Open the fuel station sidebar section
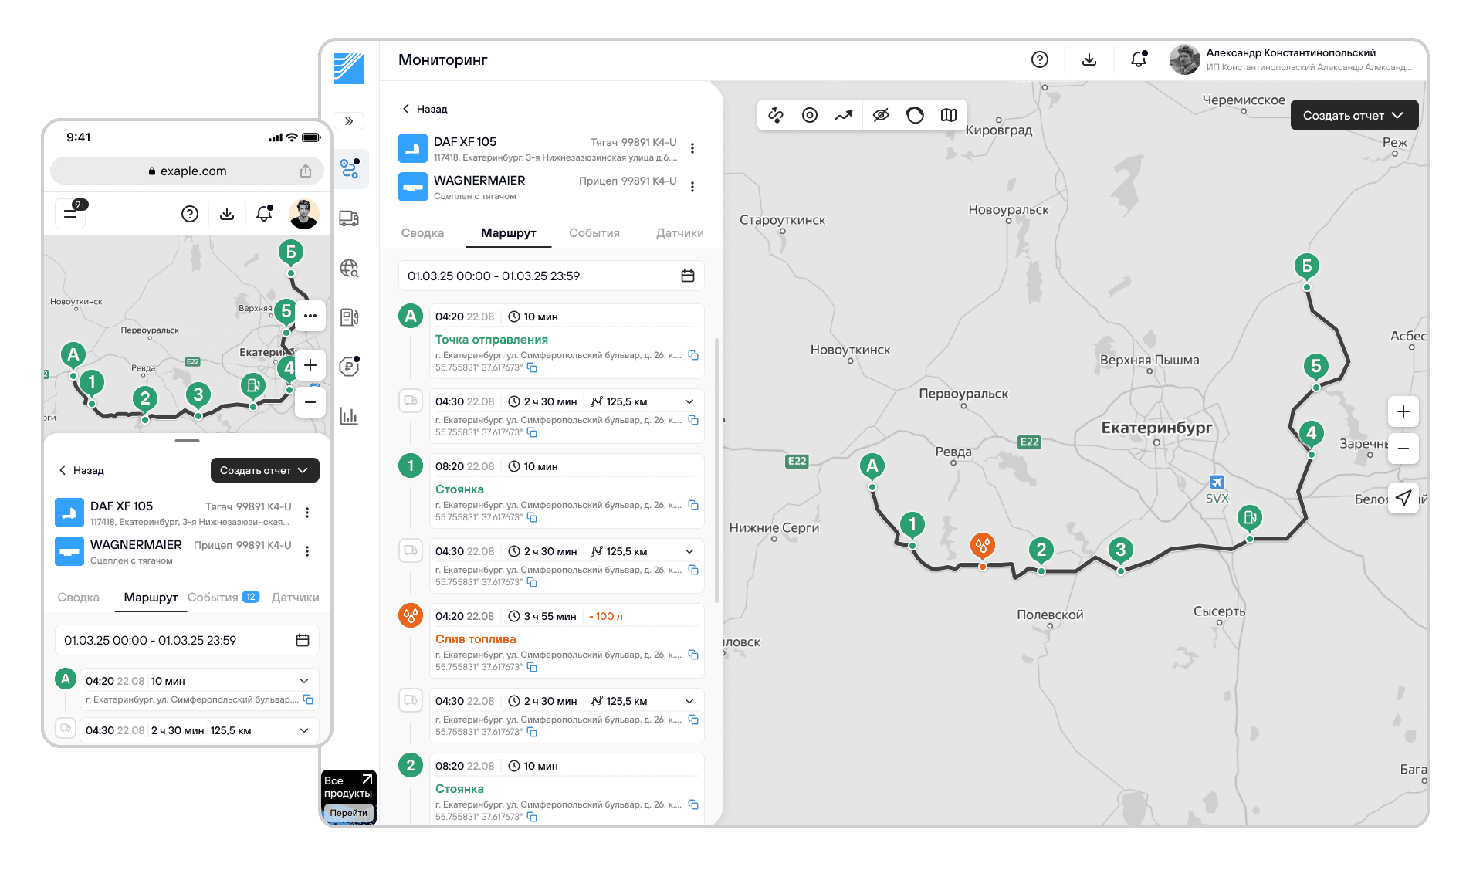This screenshot has width=1483, height=877. pos(349,317)
